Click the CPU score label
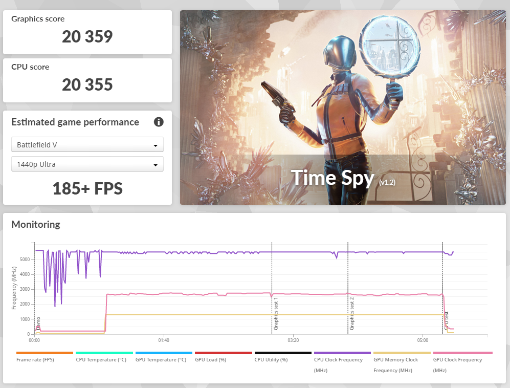510x388 pixels. (30, 67)
